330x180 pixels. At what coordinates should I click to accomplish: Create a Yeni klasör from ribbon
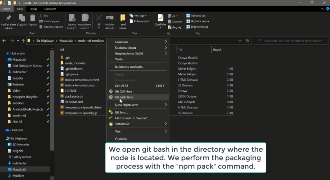click(x=123, y=22)
